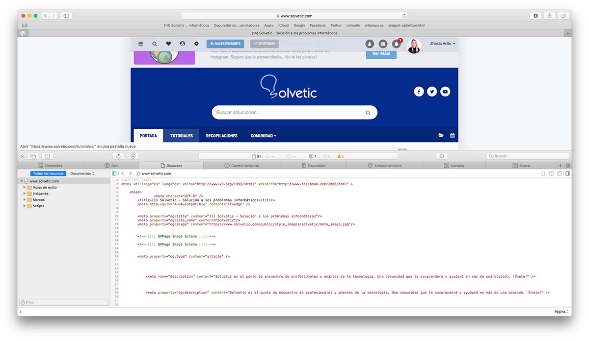Open the YouTube social icon
Image resolution: width=589 pixels, height=341 pixels.
click(445, 92)
